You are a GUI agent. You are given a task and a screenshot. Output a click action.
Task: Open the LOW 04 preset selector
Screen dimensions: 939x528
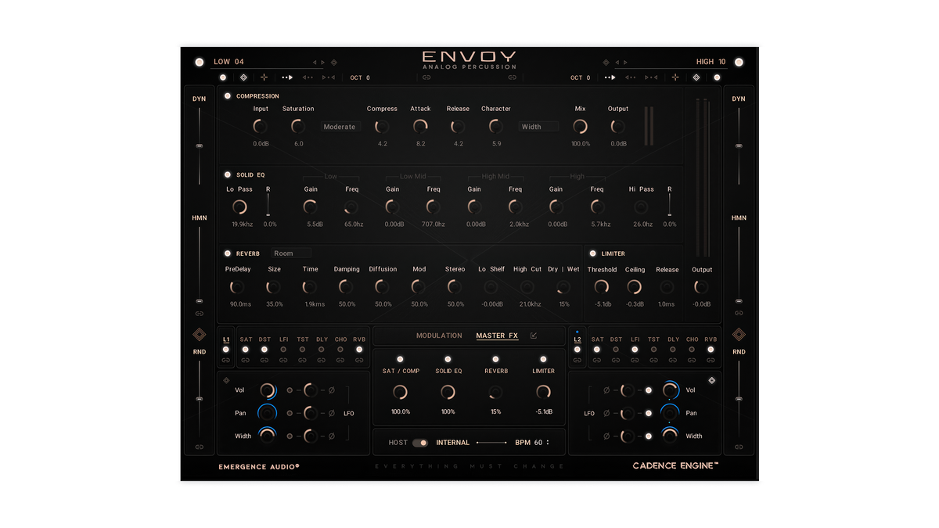click(228, 62)
